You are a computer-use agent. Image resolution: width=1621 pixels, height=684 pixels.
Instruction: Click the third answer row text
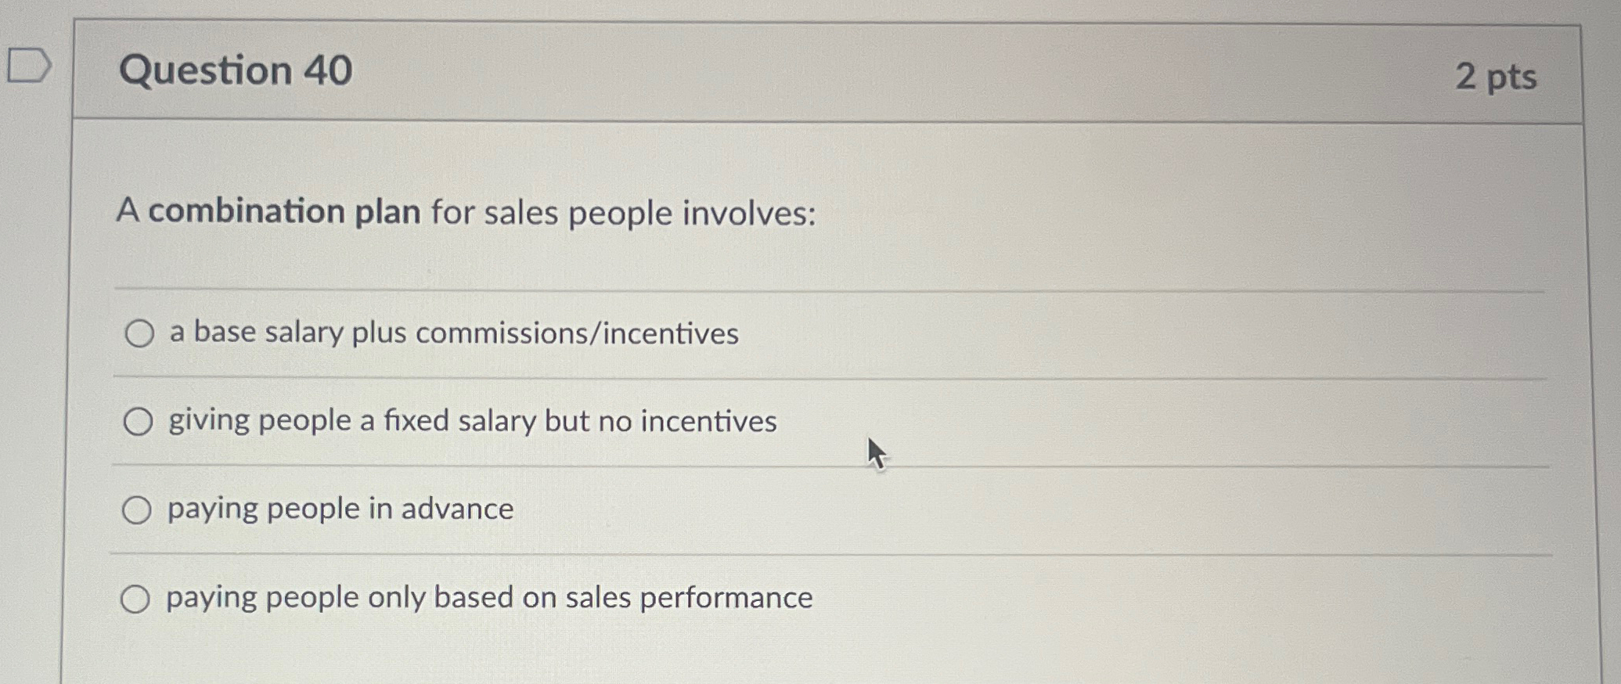point(338,510)
